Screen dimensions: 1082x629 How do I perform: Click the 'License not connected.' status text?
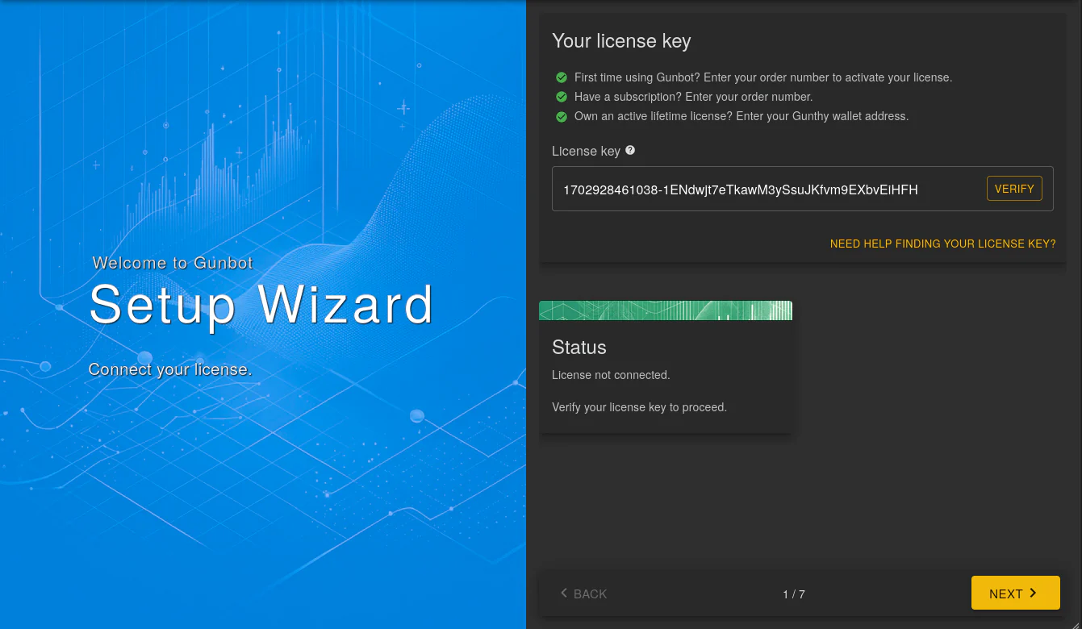tap(611, 375)
